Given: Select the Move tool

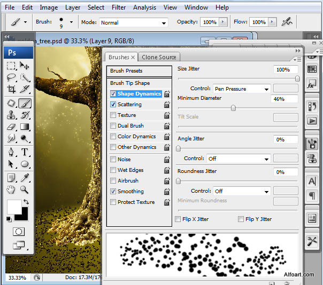Looking at the screenshot, I should 24,65.
